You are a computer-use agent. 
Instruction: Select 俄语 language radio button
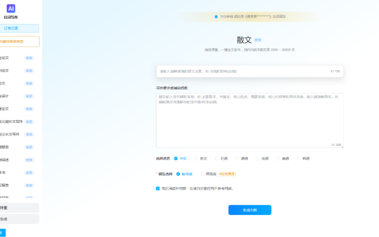[278, 159]
